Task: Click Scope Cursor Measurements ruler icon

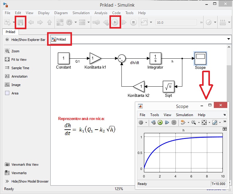Action: [x=215, y=122]
